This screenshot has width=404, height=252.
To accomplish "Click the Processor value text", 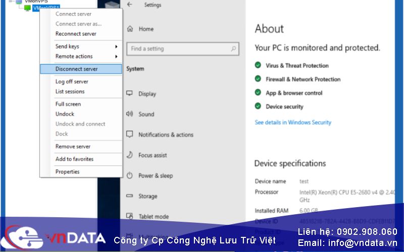I will [347, 196].
